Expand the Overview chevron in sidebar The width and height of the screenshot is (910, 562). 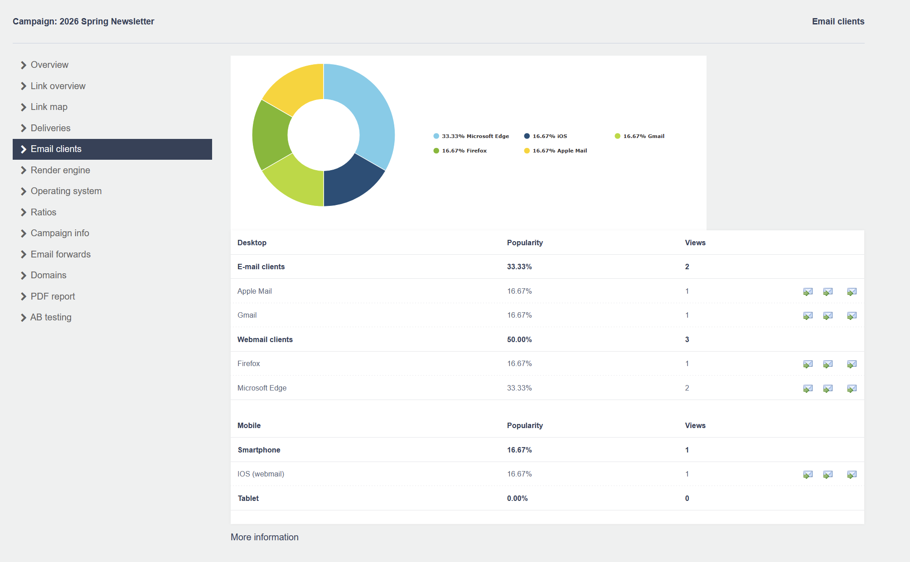[24, 65]
